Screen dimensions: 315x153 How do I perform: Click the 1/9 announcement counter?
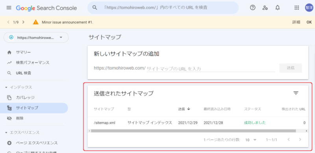(16, 22)
